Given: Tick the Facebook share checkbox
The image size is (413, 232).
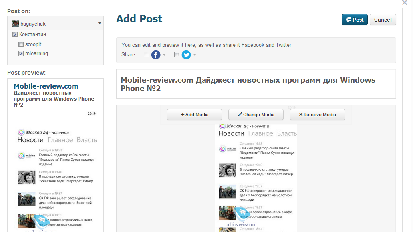Looking at the screenshot, I should pyautogui.click(x=147, y=55).
